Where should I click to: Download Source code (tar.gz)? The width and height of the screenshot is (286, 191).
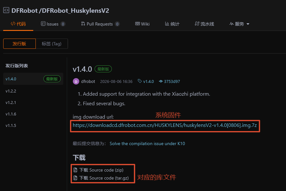click(x=104, y=178)
